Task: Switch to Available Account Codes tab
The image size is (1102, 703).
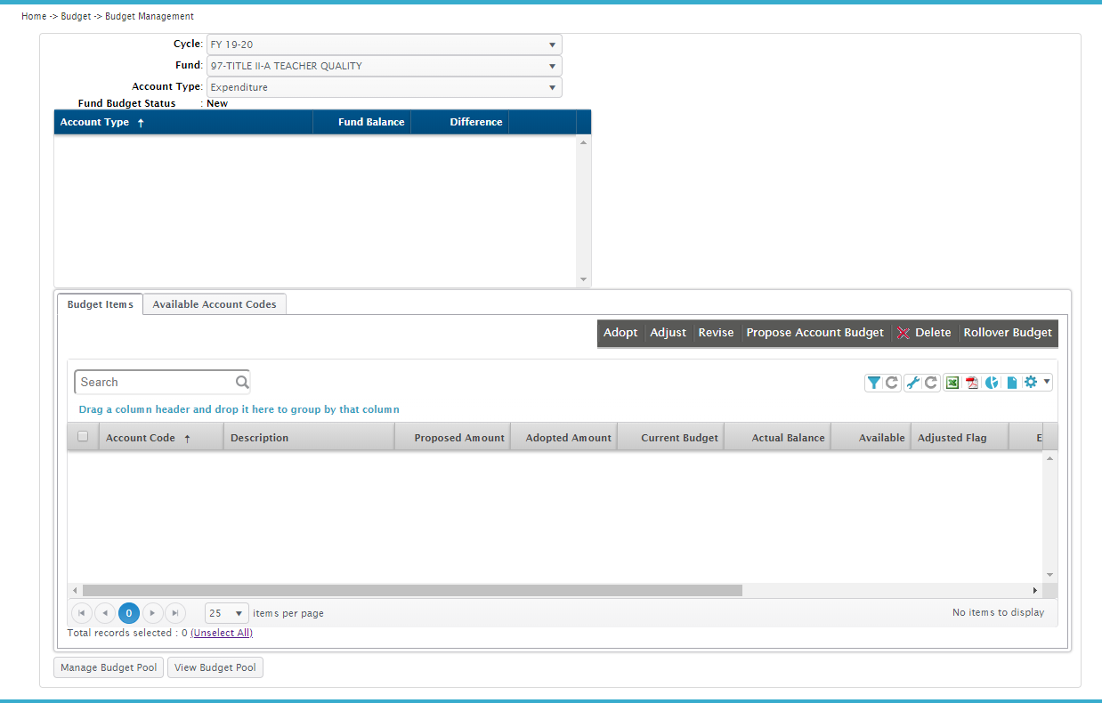Action: (x=215, y=304)
